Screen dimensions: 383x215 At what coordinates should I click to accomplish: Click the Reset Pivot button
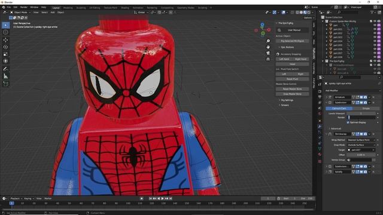[293, 79]
